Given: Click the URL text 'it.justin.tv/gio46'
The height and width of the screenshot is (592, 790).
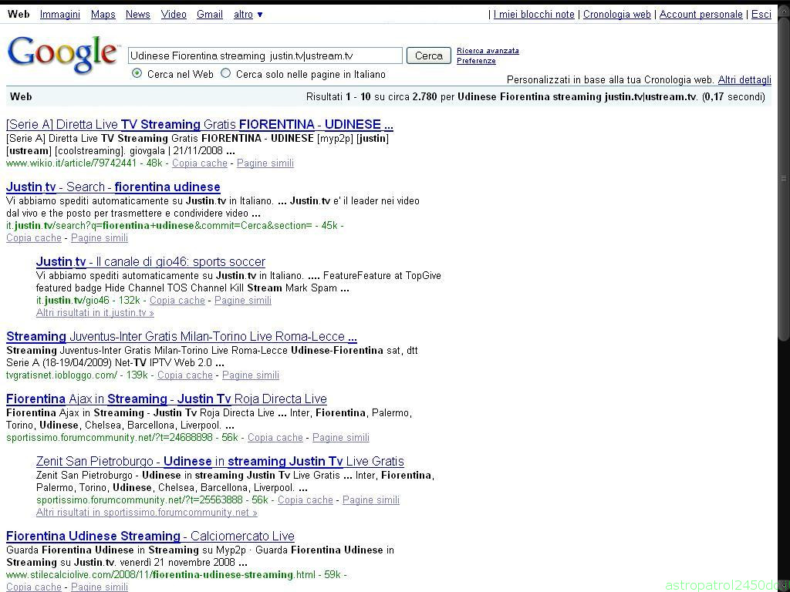Looking at the screenshot, I should (x=73, y=301).
